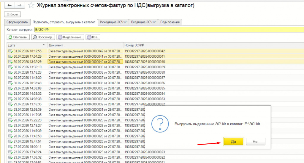
Task: Click the document icon of row 30.07.2026 13:30:10
Action: 10,67
